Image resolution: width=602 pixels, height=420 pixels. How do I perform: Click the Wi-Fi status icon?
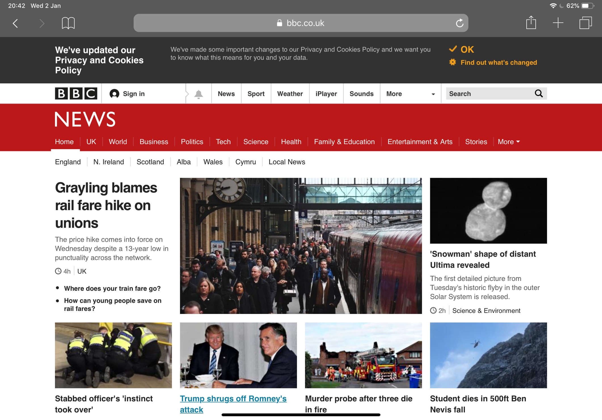(553, 6)
